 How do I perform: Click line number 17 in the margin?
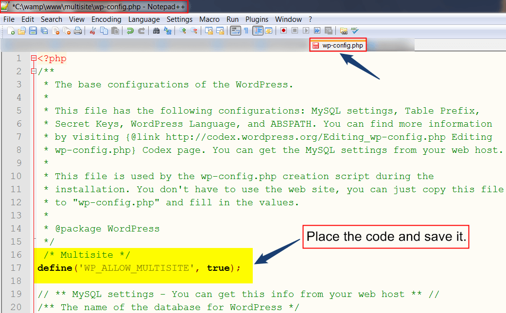point(16,268)
